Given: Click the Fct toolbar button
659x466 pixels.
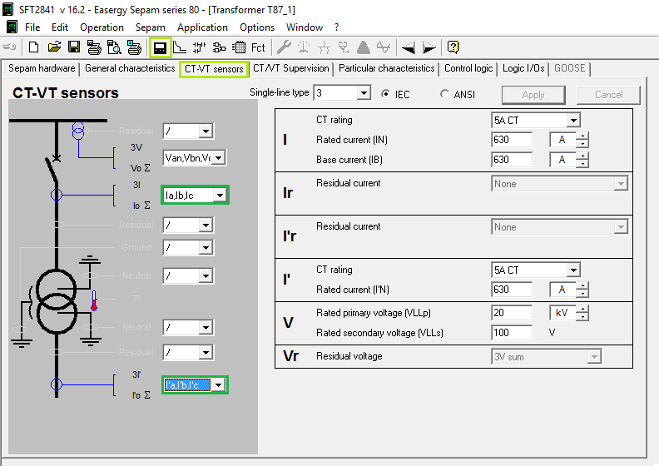Looking at the screenshot, I should tap(258, 47).
